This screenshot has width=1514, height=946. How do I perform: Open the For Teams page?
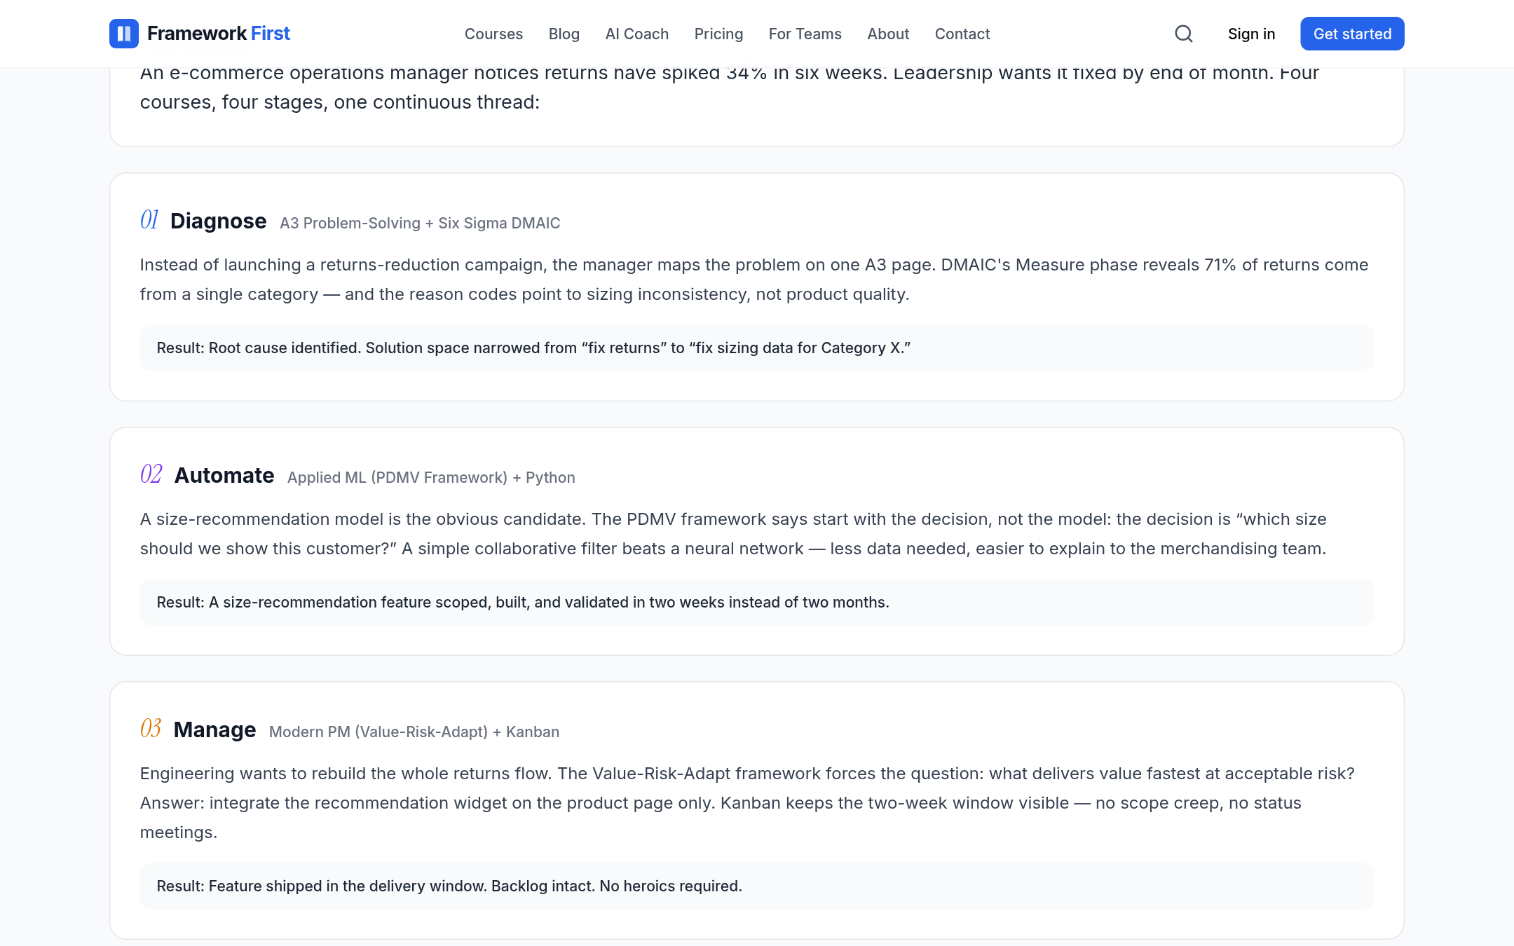point(805,34)
